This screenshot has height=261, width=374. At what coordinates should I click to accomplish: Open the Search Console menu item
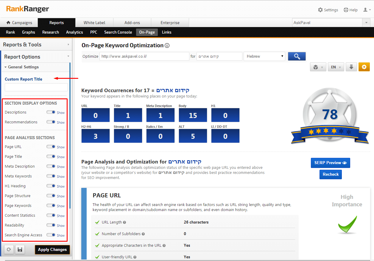coord(118,32)
